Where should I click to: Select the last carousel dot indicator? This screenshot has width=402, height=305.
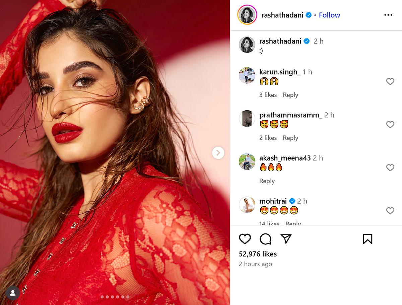(128, 297)
